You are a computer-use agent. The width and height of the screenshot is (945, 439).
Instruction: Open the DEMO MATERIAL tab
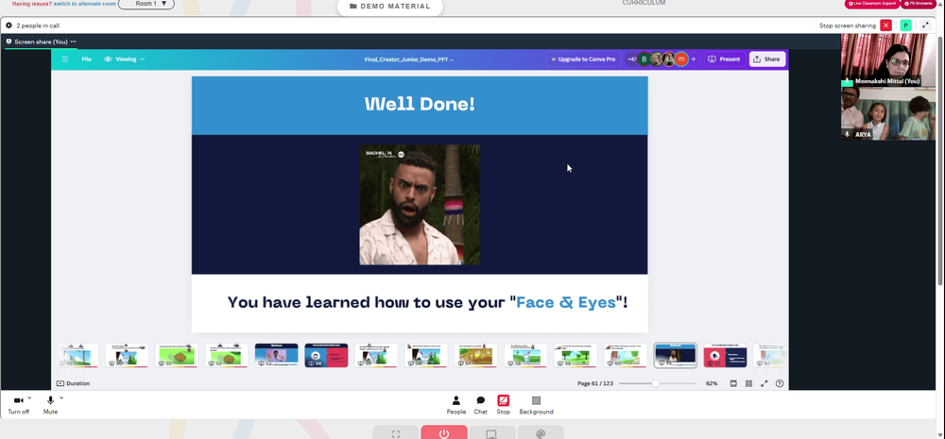[x=390, y=7]
